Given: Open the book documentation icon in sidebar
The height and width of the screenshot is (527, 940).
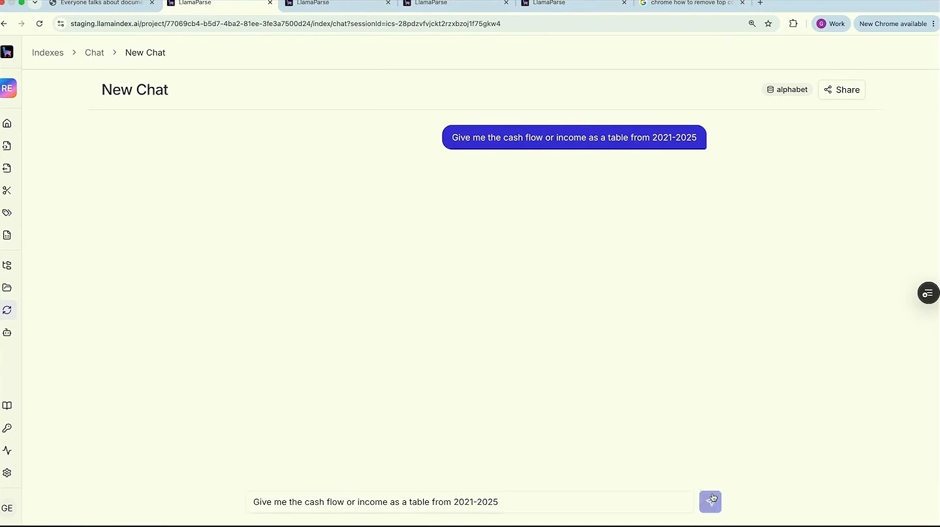Looking at the screenshot, I should [x=7, y=406].
